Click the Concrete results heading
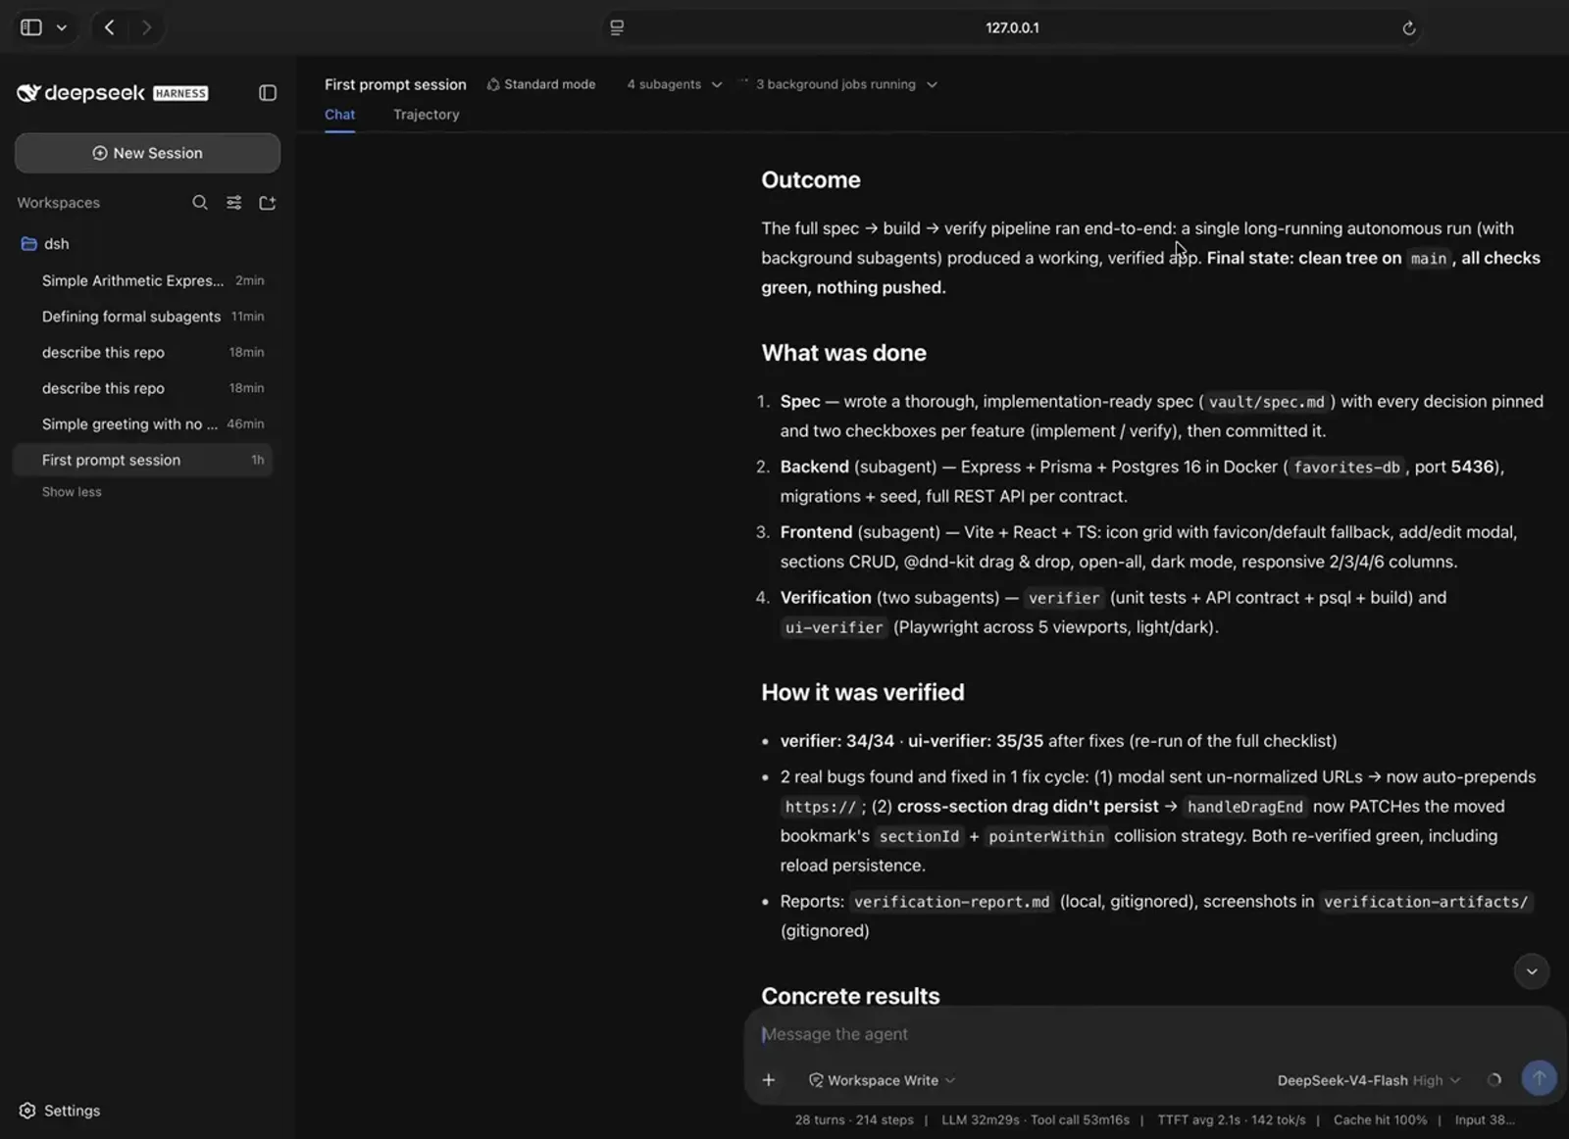1569x1139 pixels. [x=850, y=996]
